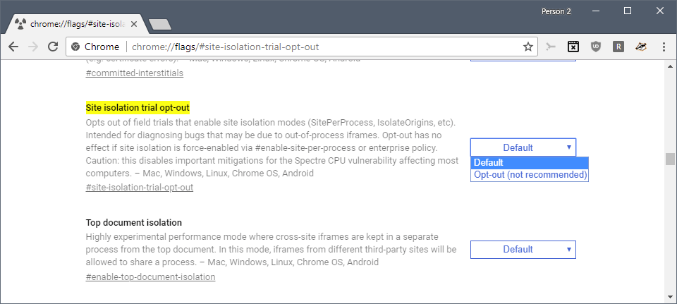677x304 pixels.
Task: Click the grayed-out scissors-like extension icon
Action: click(551, 47)
